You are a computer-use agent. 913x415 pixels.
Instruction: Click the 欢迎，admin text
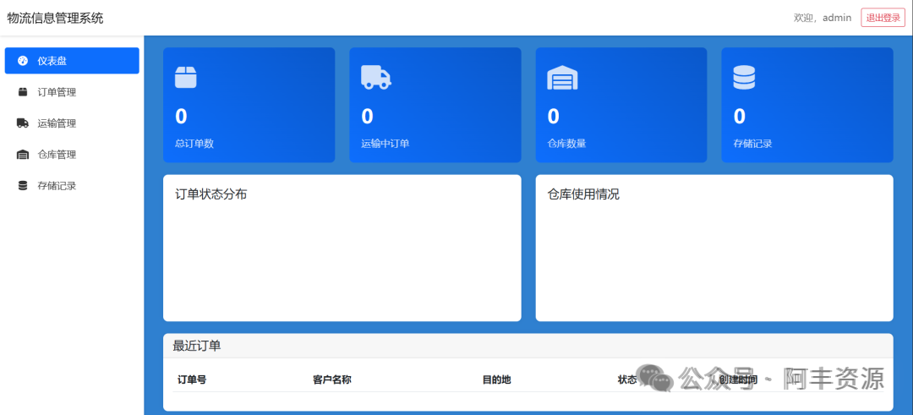pyautogui.click(x=823, y=18)
